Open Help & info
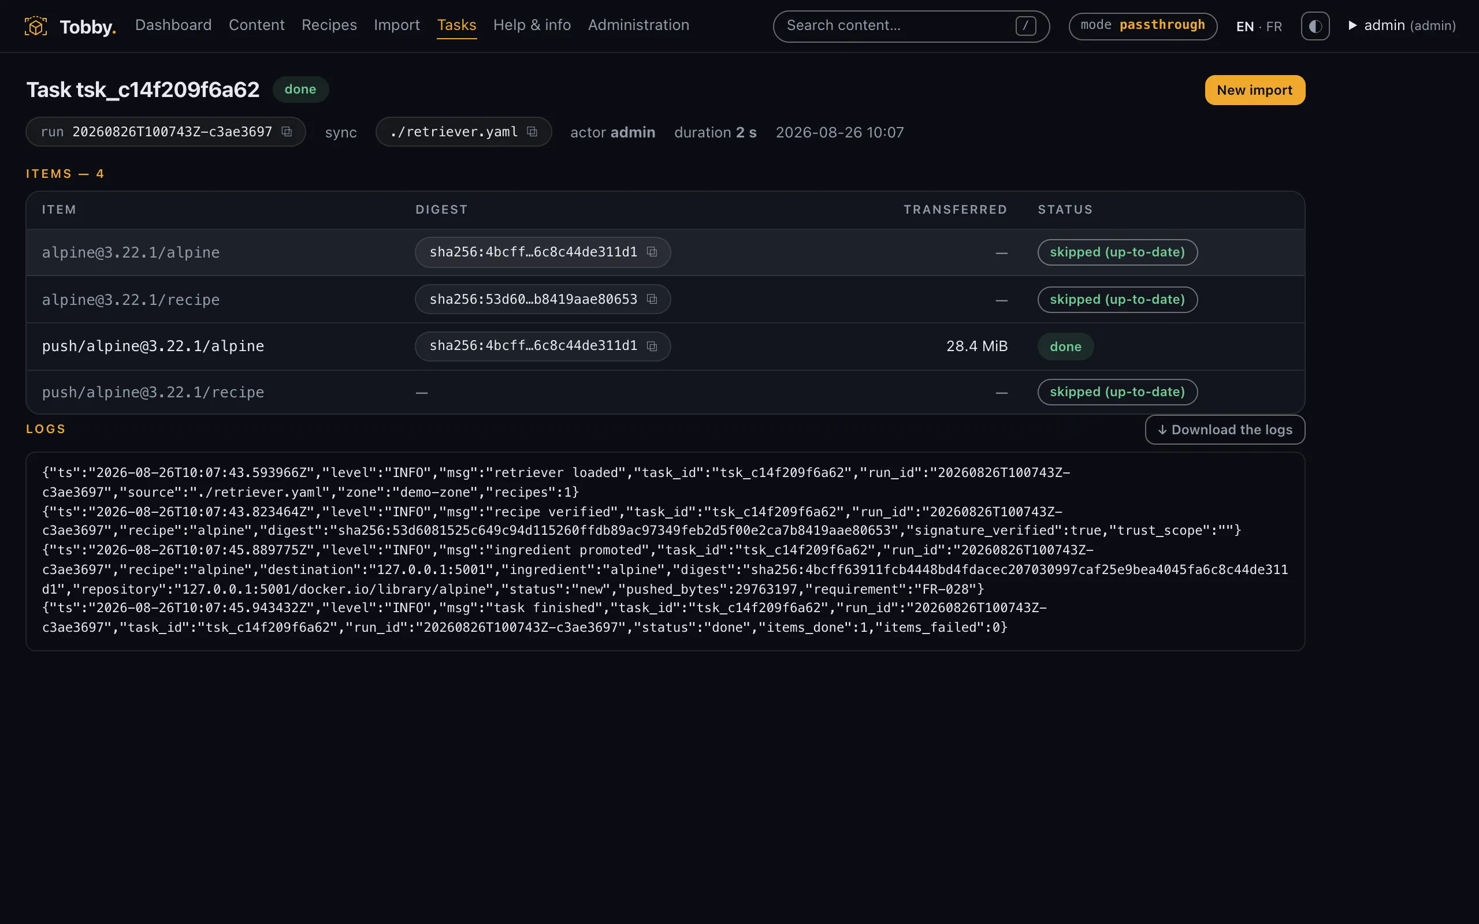The image size is (1479, 924). tap(532, 25)
